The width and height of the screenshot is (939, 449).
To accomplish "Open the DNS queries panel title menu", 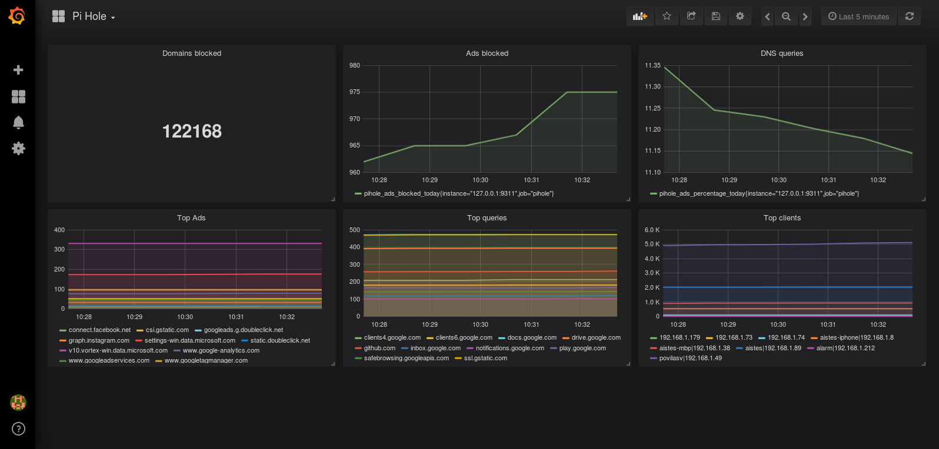I will coord(782,53).
